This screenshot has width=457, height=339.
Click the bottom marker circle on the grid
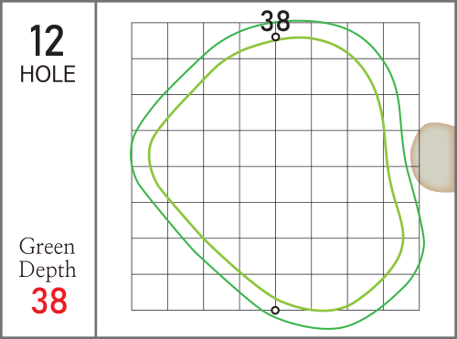275,311
